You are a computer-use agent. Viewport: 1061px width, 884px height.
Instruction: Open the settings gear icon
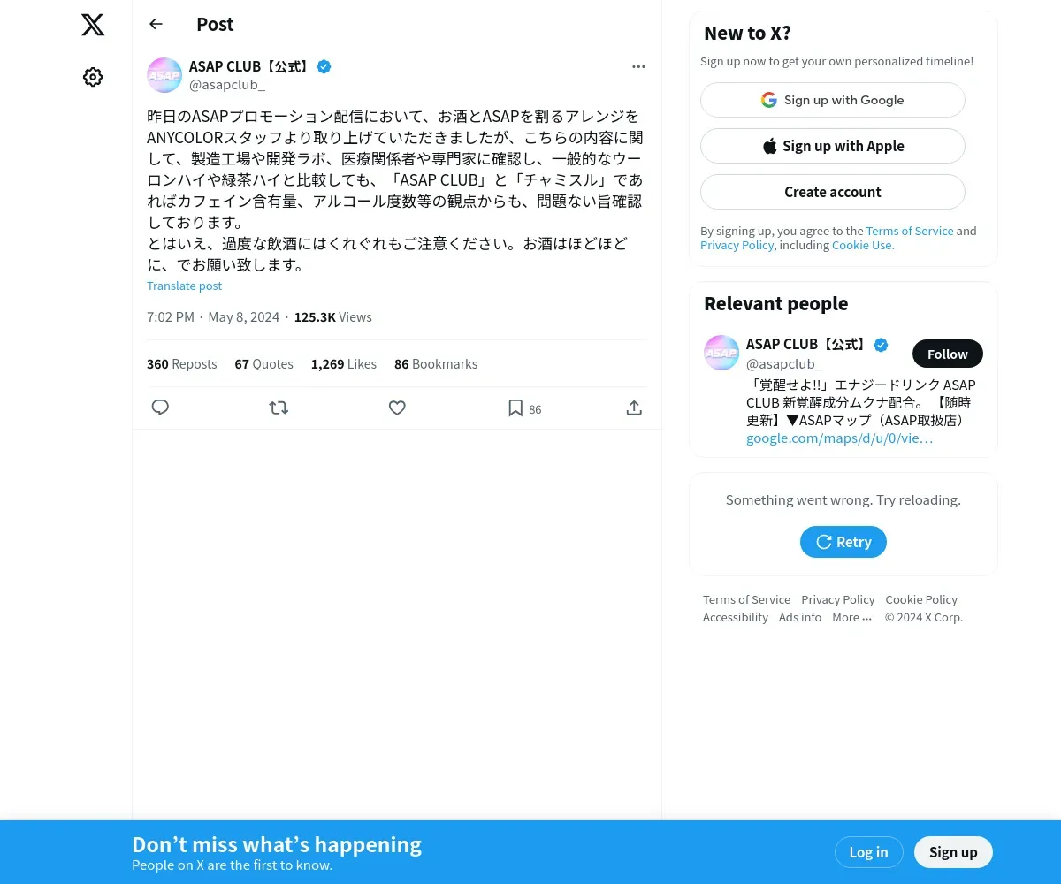(x=93, y=77)
